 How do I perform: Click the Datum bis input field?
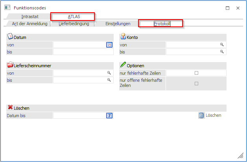(83, 52)
